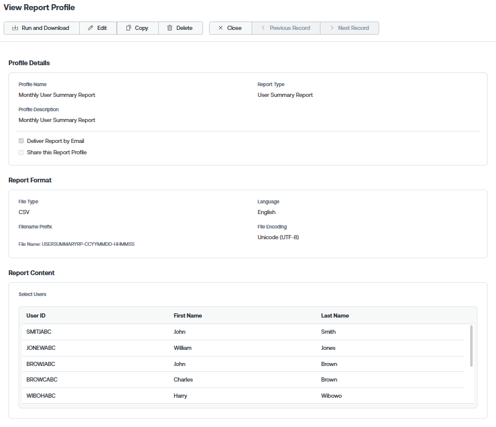
Task: Click the trash can icon on Delete
Action: click(x=170, y=28)
